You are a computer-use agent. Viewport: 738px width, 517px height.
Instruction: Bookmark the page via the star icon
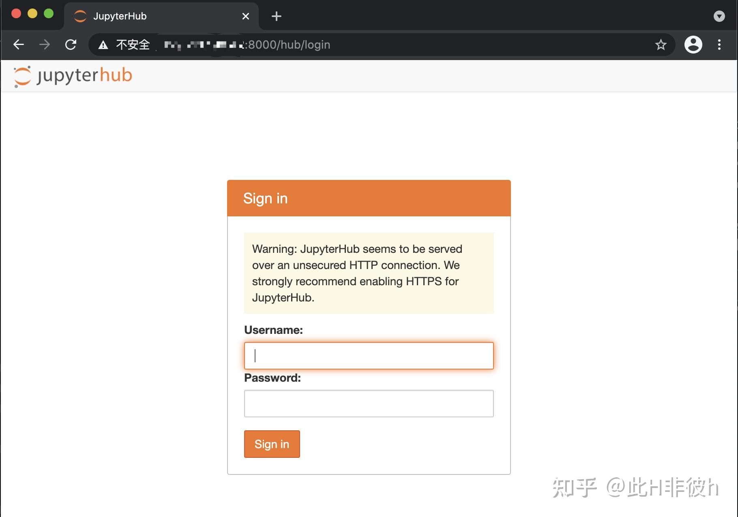(x=661, y=45)
